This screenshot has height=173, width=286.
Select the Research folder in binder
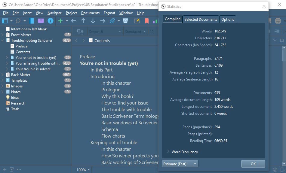point(18,103)
